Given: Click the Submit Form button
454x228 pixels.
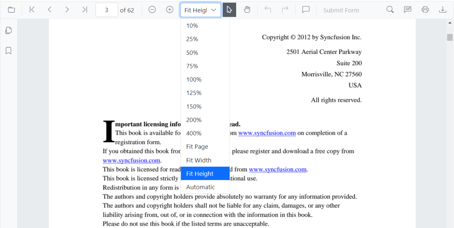Looking at the screenshot, I should (341, 10).
